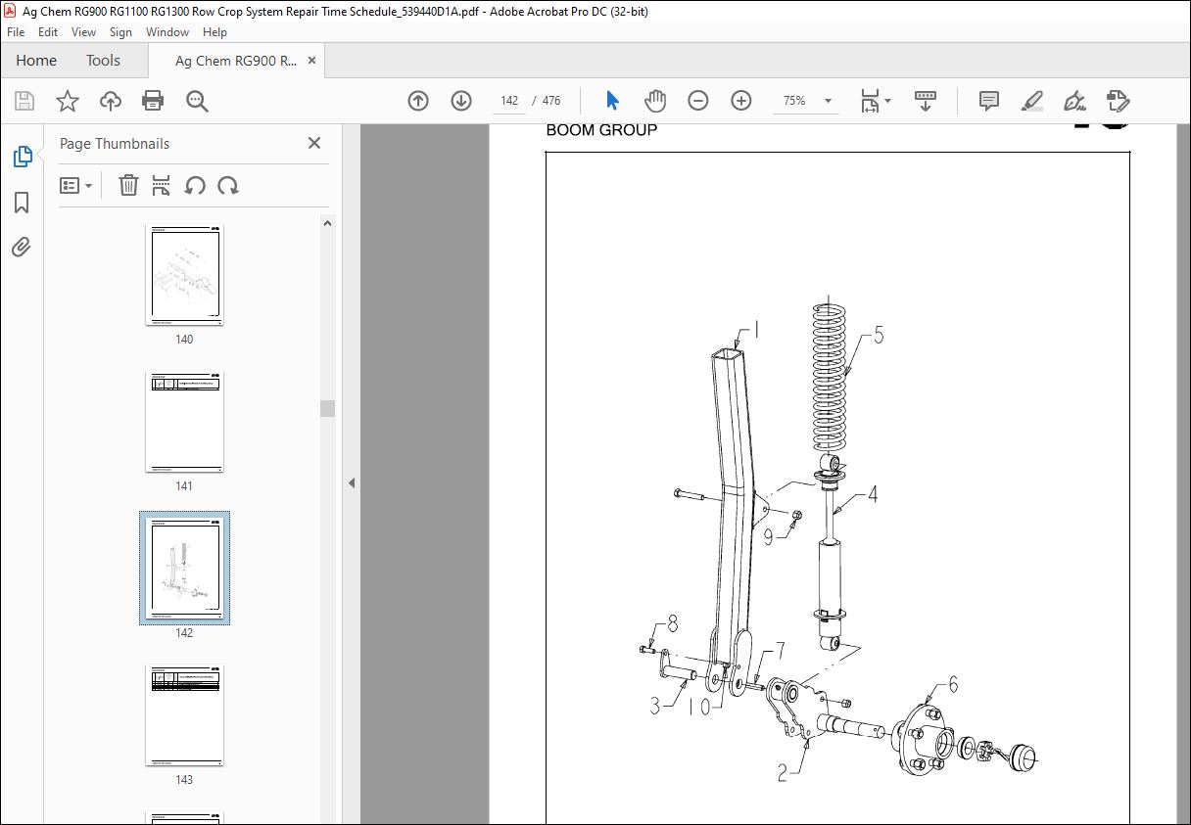This screenshot has height=825, width=1191.
Task: Zoom in with plus icon
Action: (x=741, y=101)
